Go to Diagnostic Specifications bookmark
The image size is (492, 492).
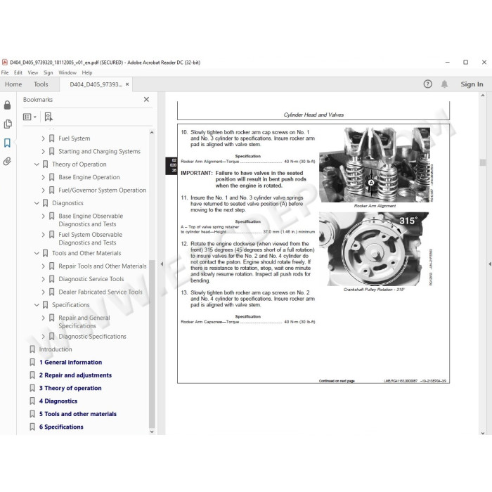click(x=92, y=337)
